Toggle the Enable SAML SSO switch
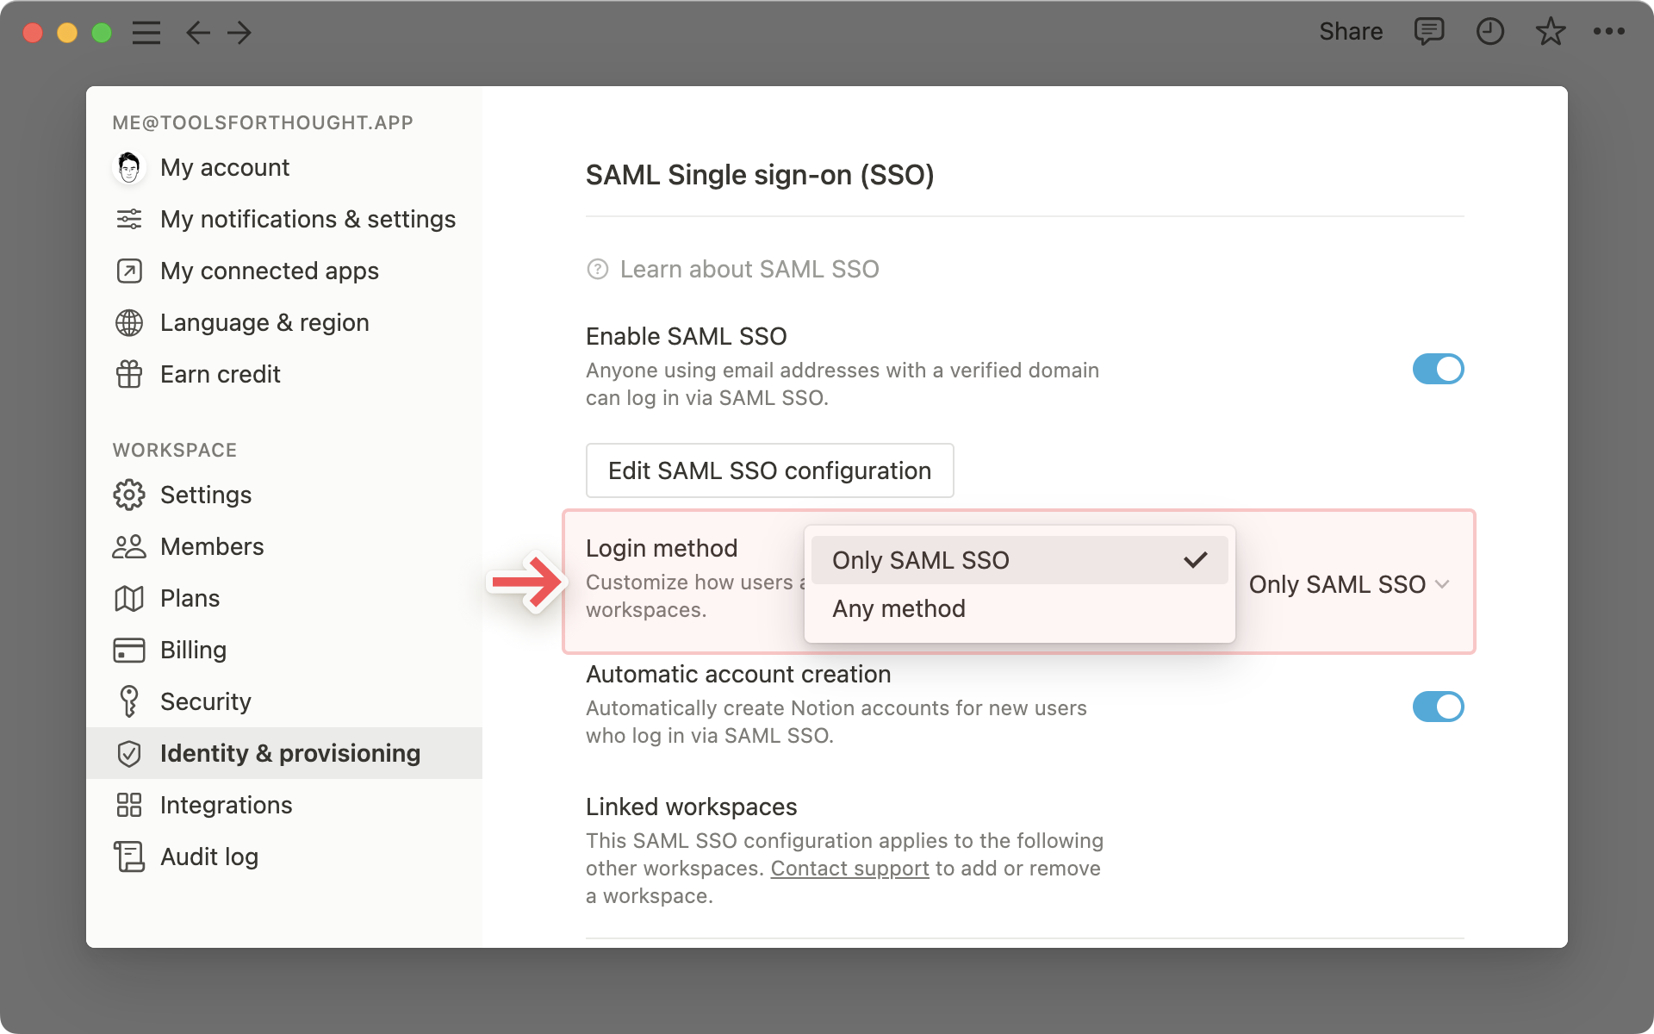 1435,368
